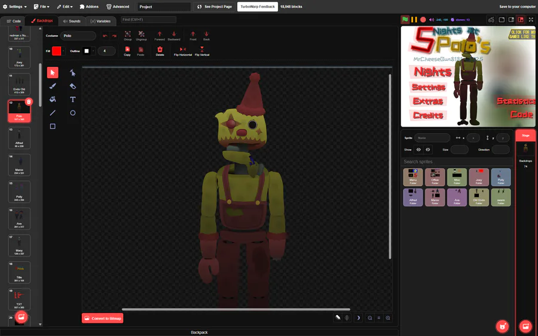Delete the selected Polo costume
Screen dimensions: 538x336
[x=29, y=101]
